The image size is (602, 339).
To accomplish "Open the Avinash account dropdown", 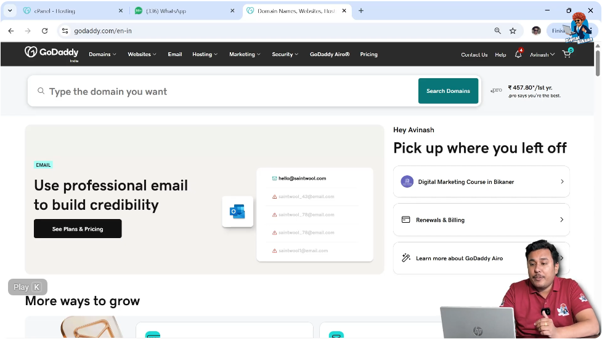I will click(542, 55).
